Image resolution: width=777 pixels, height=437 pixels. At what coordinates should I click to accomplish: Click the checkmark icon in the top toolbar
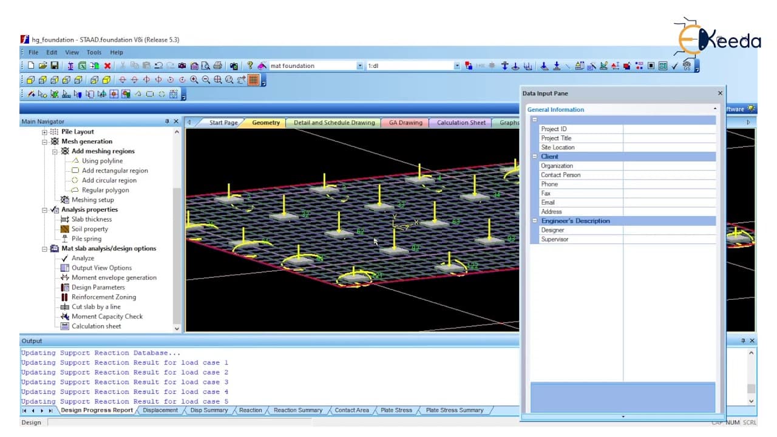coord(675,66)
